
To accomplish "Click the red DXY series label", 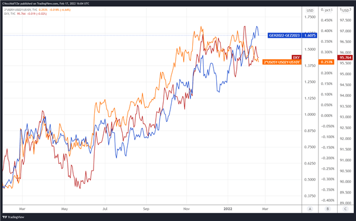I will pos(296,58).
